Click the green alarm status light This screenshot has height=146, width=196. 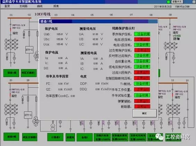coord(169,2)
